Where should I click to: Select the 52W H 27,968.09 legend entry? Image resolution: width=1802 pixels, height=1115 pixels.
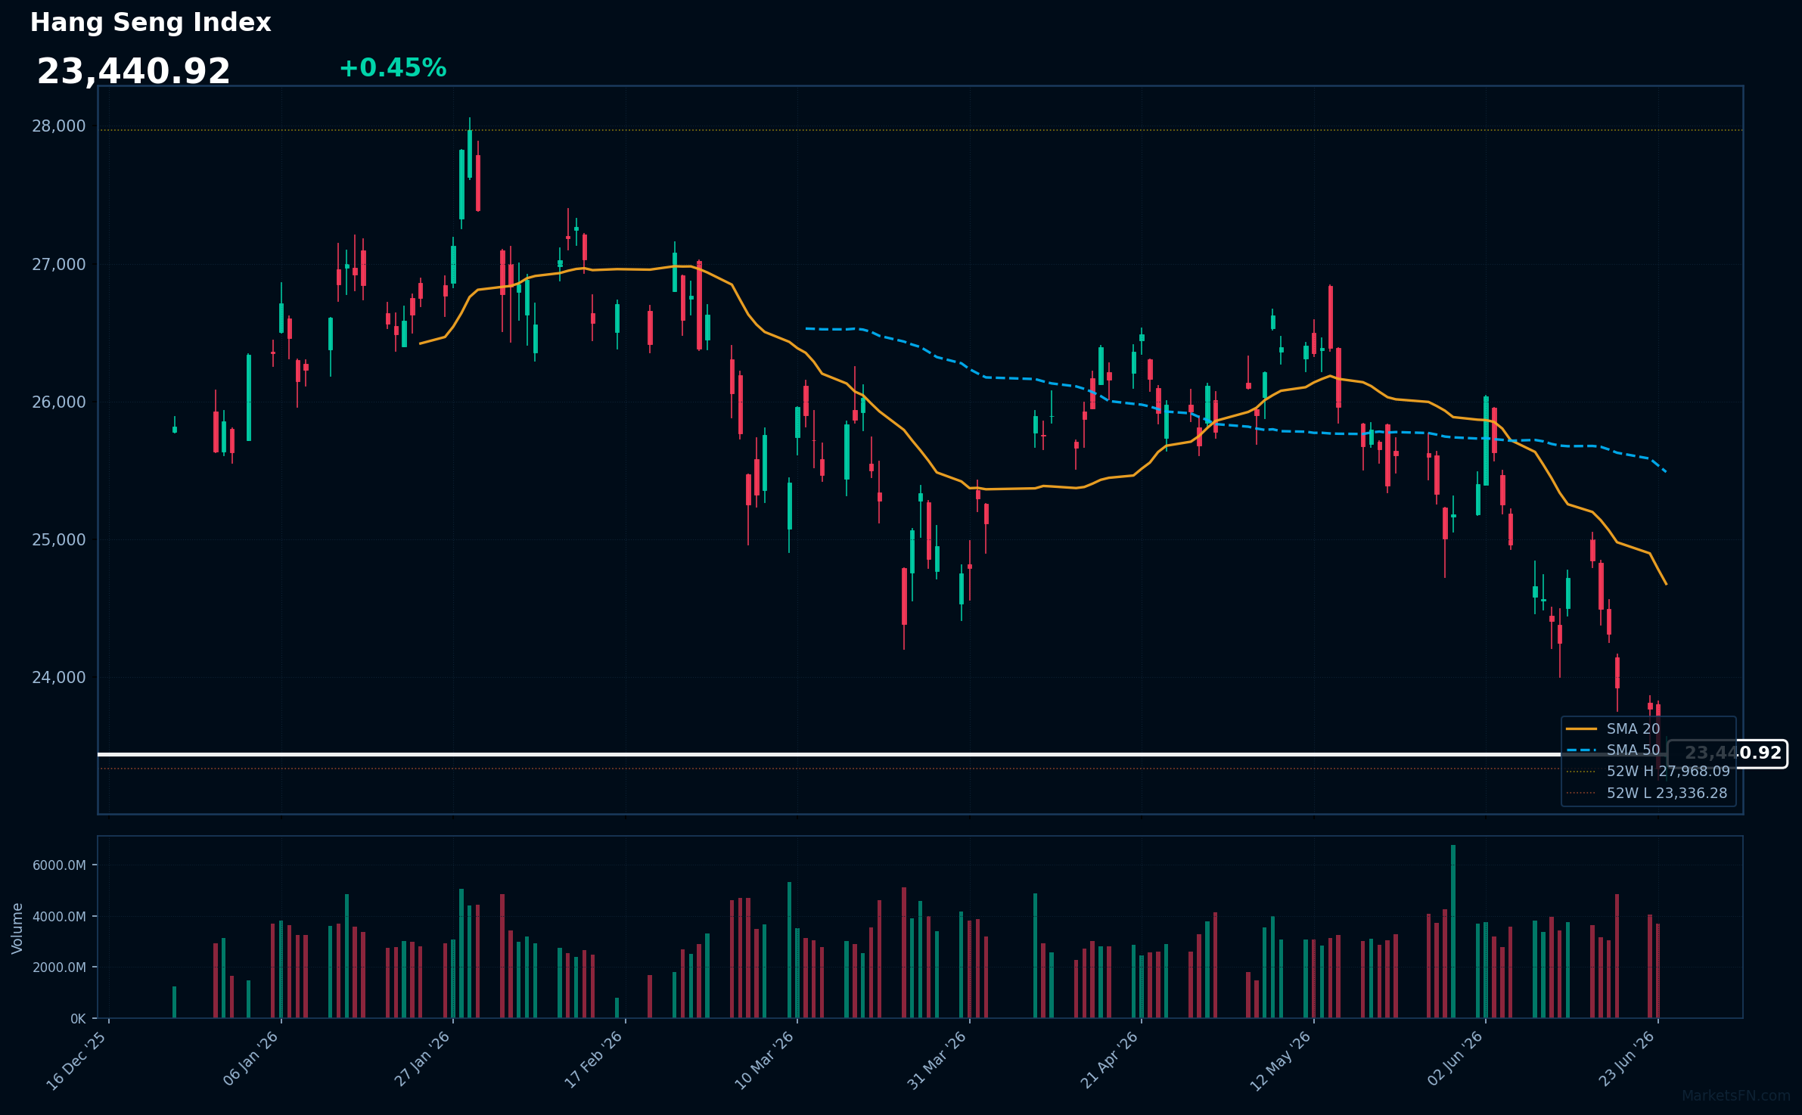pyautogui.click(x=1648, y=772)
